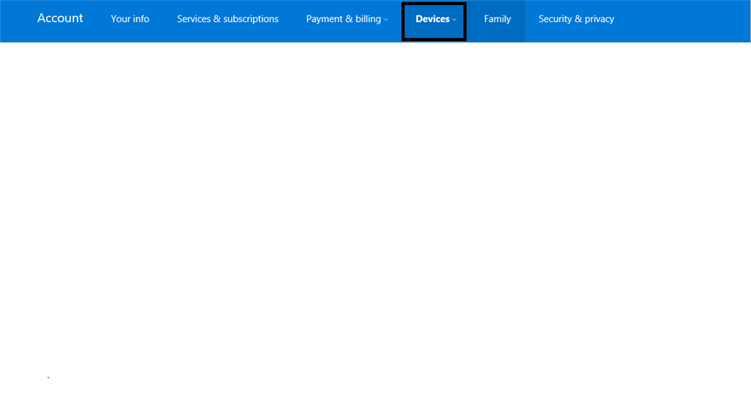Open the Your info tab

130,19
